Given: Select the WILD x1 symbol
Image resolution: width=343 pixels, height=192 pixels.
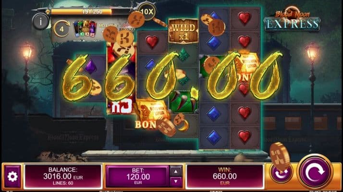Looking at the screenshot, I should [x=184, y=32].
